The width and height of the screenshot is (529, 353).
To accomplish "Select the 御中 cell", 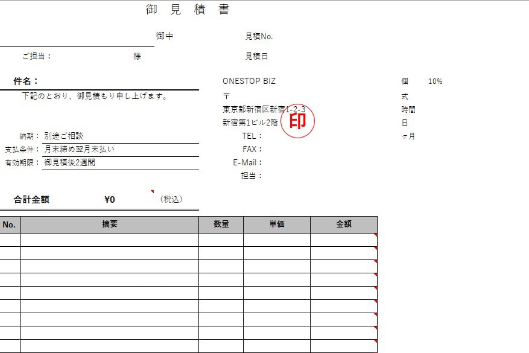I will (164, 36).
